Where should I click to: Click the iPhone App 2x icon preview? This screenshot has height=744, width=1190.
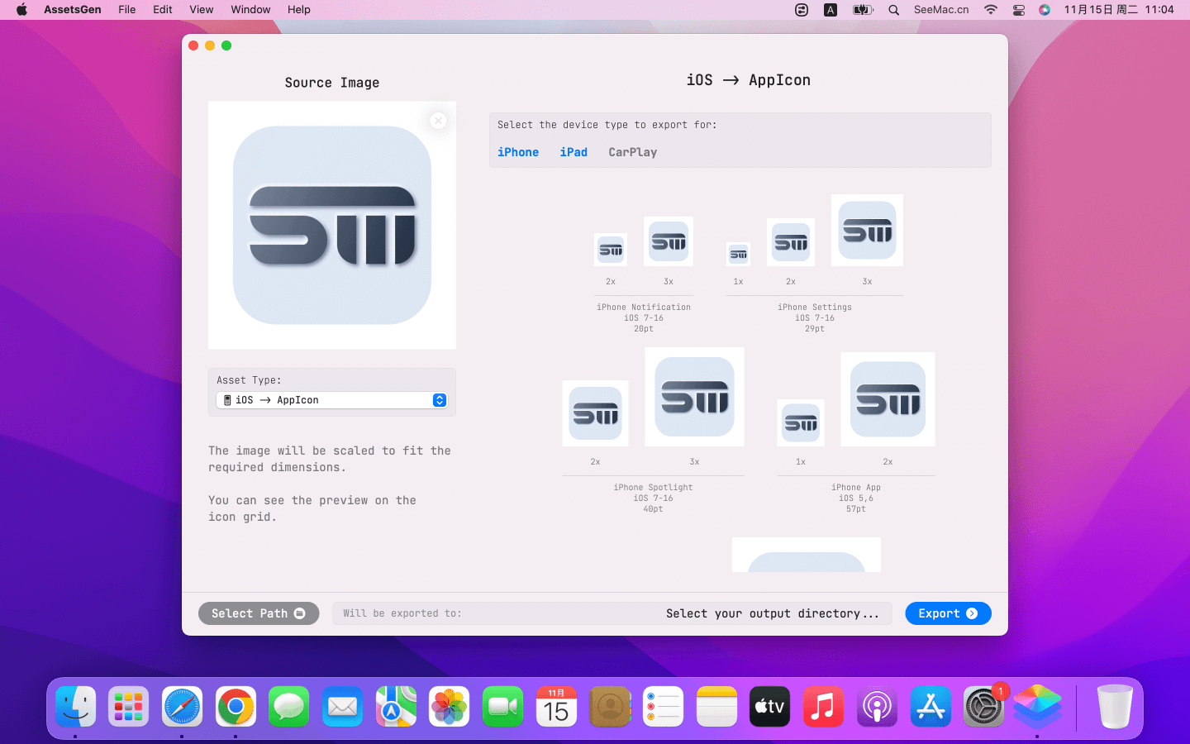pos(888,399)
